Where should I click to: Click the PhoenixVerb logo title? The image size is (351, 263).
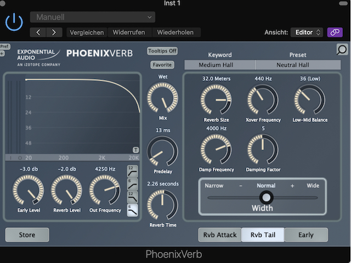click(99, 53)
